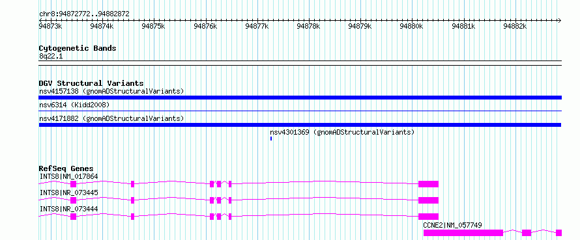
Task: Select the large CCNE2 exon block
Action: [463, 233]
